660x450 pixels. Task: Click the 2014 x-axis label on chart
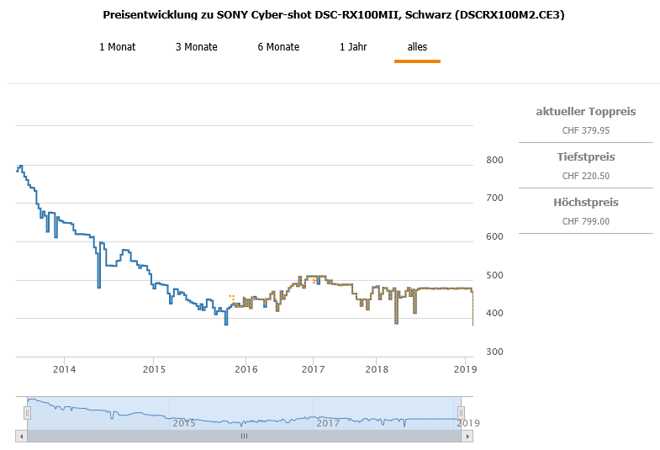64,368
